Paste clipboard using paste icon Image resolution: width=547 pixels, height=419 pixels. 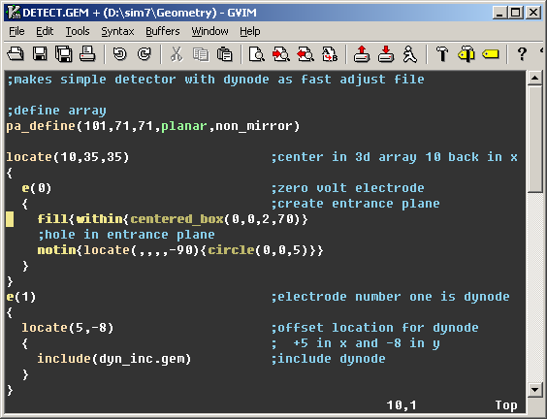[x=225, y=54]
